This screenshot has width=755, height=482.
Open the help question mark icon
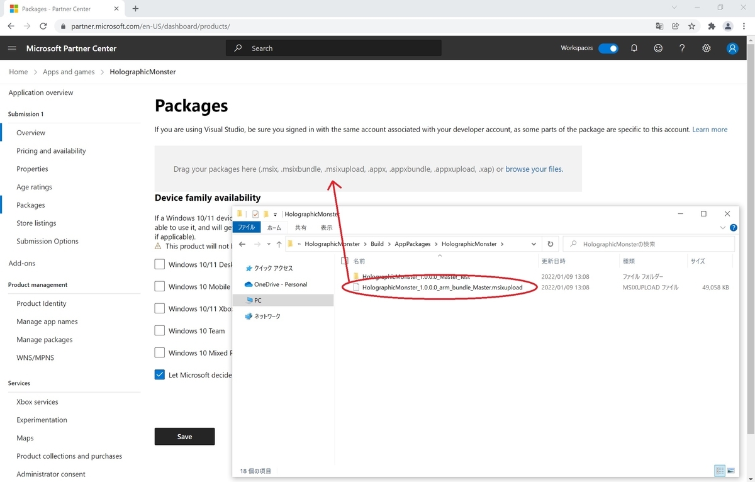[x=682, y=48]
